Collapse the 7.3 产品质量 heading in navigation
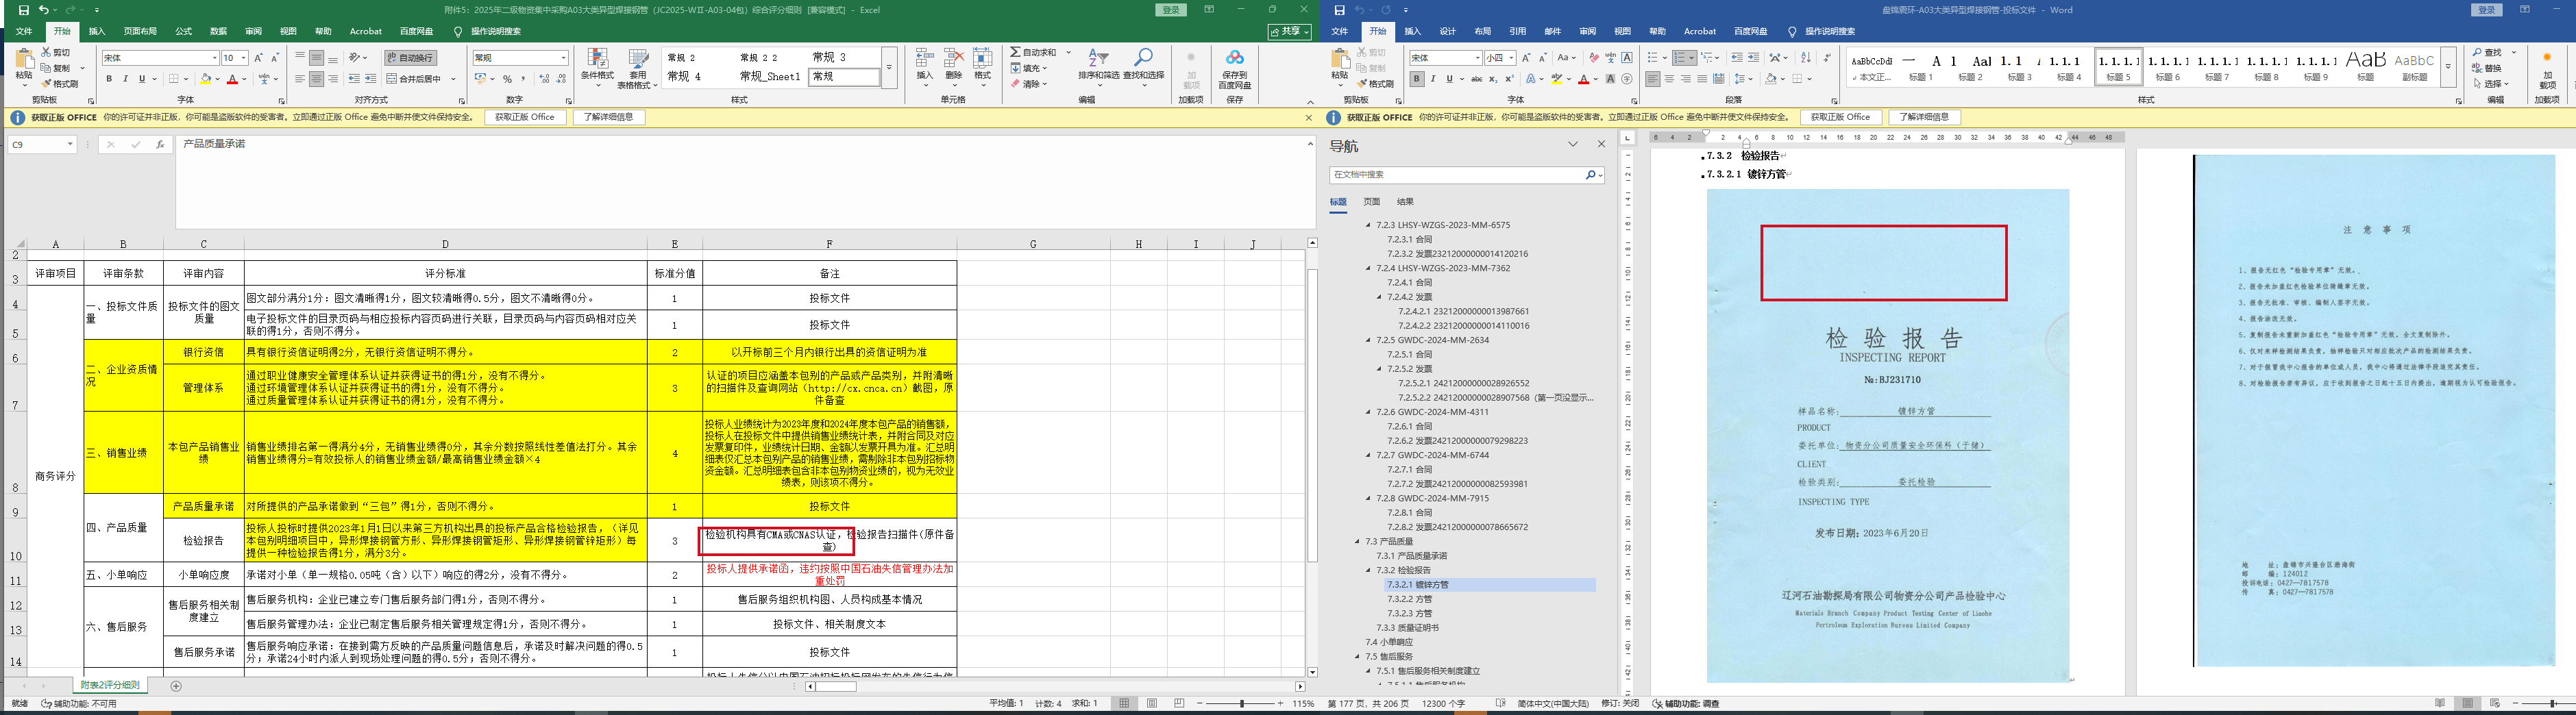Screen dimensions: 2576x715 pyautogui.click(x=1358, y=542)
